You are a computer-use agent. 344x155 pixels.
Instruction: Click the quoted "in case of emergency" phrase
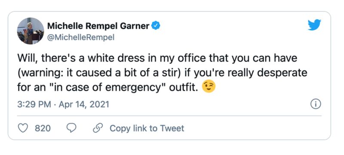(x=104, y=86)
